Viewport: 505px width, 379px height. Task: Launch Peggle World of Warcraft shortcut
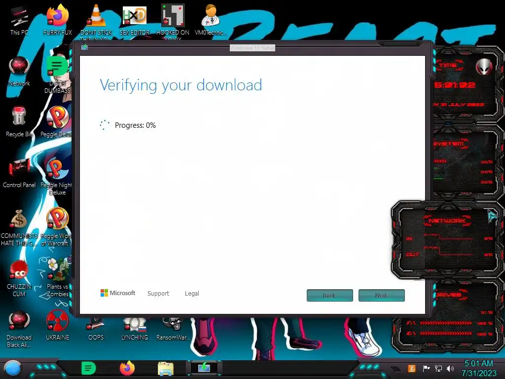(x=56, y=227)
